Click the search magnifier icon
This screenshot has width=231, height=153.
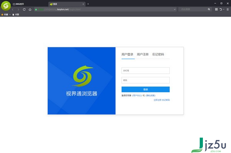[x=209, y=9]
